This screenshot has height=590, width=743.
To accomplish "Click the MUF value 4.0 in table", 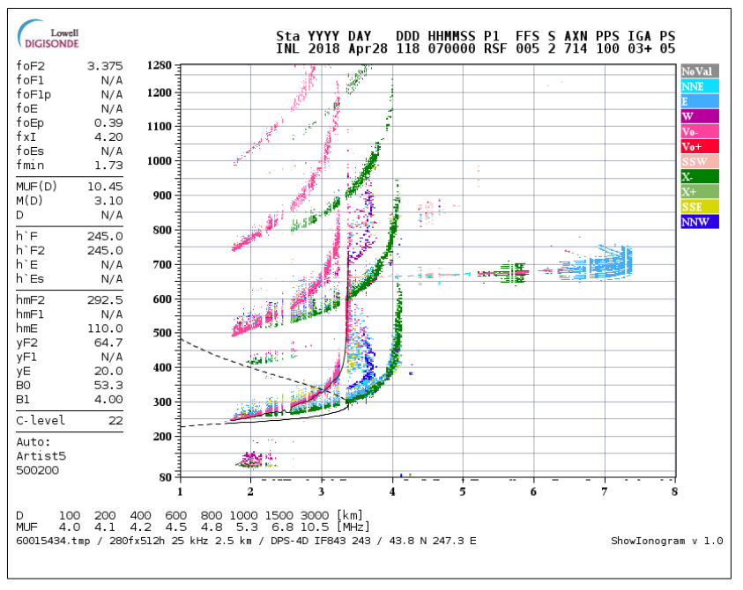I will pyautogui.click(x=69, y=527).
